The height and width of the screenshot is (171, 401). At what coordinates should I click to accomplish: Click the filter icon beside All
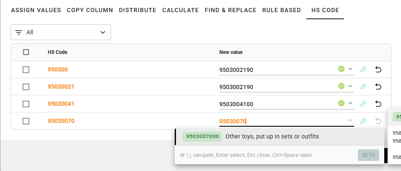(x=18, y=32)
